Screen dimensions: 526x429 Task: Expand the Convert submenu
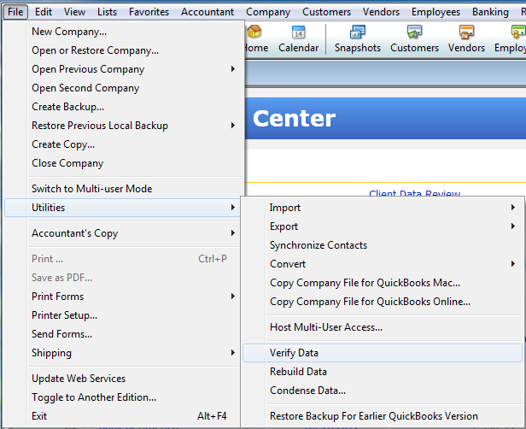[287, 264]
